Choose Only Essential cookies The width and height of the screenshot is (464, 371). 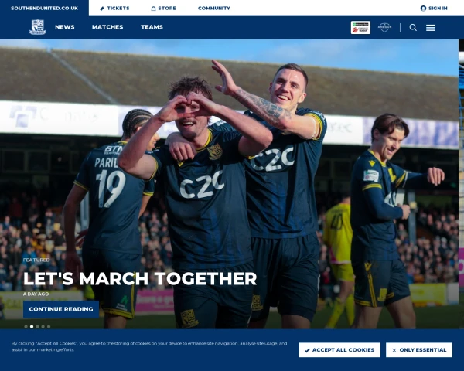(419, 350)
